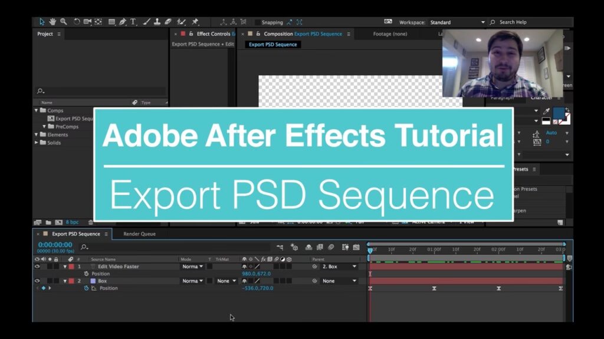Open Parent dropdown for Box layer
This screenshot has height=339, width=604.
[x=339, y=281]
